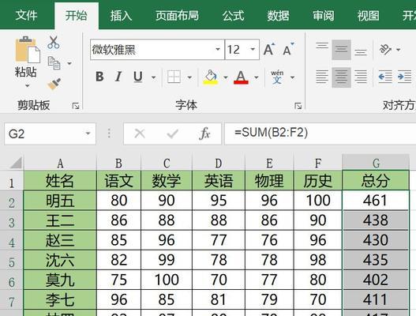Decrease font size with small A
The height and width of the screenshot is (316, 416).
pos(288,50)
